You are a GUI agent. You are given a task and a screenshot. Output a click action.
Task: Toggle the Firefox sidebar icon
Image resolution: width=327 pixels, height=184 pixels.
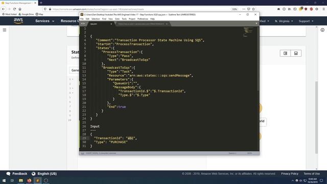[x=295, y=9]
